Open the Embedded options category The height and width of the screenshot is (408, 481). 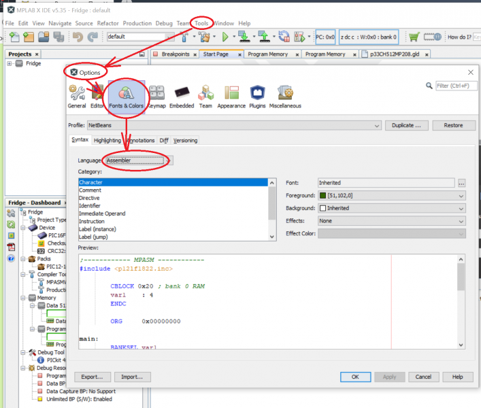coord(182,97)
